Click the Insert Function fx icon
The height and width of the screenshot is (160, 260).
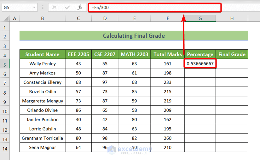pos(80,8)
